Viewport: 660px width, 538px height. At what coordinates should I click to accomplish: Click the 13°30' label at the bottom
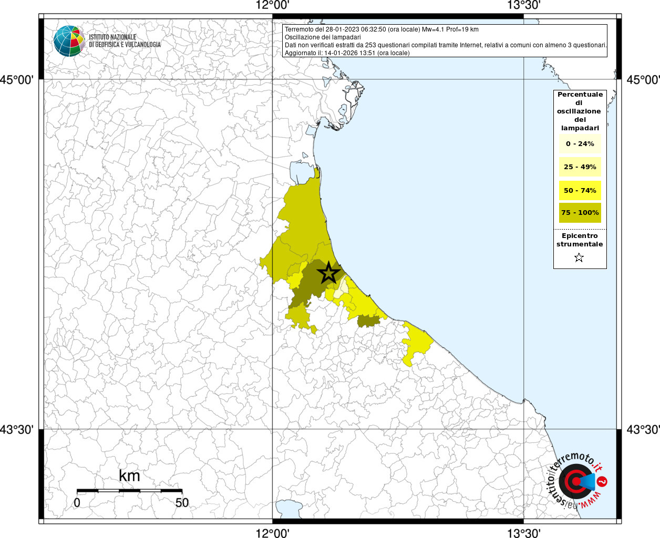(523, 533)
